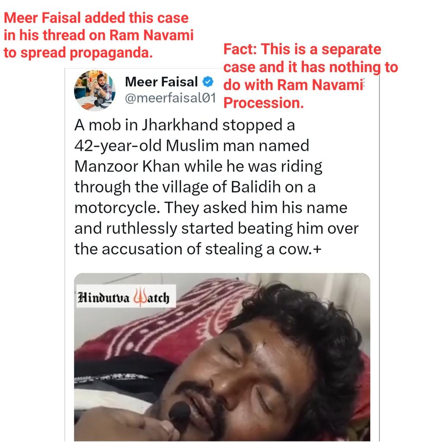Click the village name Balidih

click(x=256, y=187)
